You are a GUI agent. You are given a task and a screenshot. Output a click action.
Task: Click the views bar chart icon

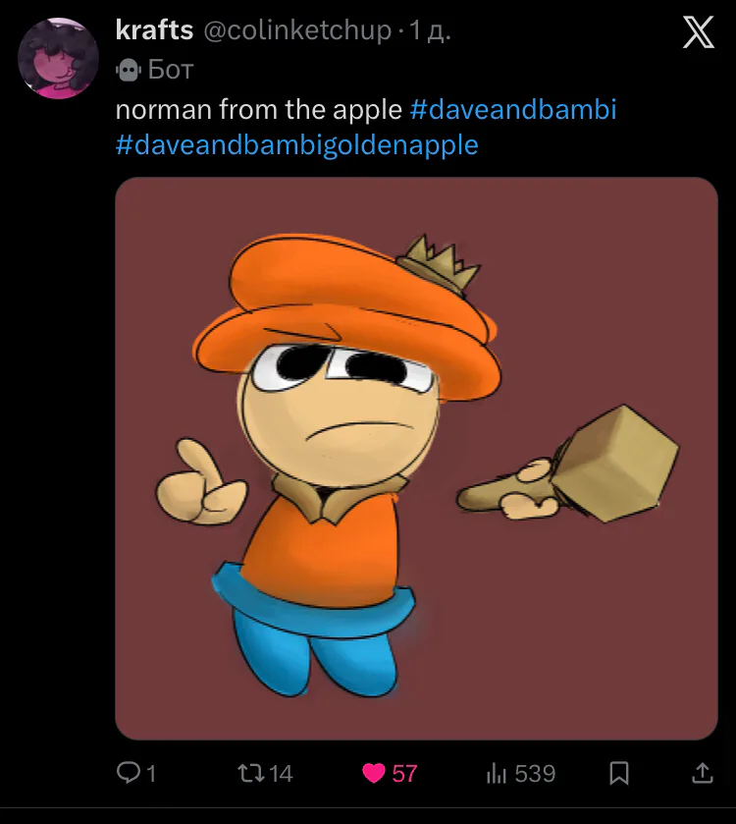coord(496,774)
